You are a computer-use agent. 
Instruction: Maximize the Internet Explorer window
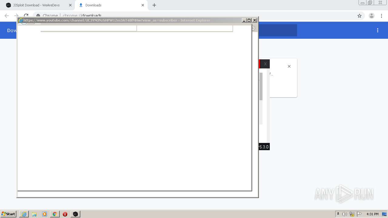pyautogui.click(x=249, y=20)
